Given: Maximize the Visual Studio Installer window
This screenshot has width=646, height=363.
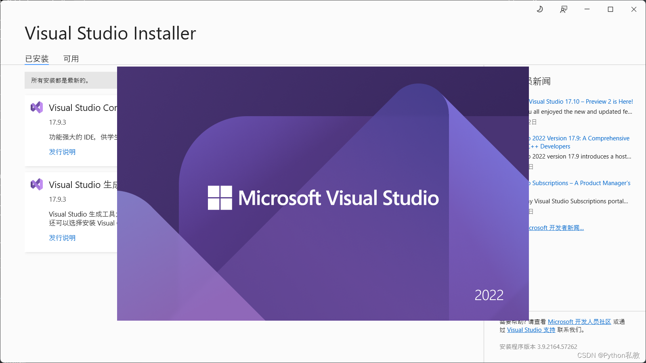Looking at the screenshot, I should pos(610,9).
